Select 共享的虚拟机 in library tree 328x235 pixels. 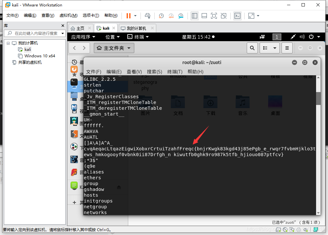(30, 62)
